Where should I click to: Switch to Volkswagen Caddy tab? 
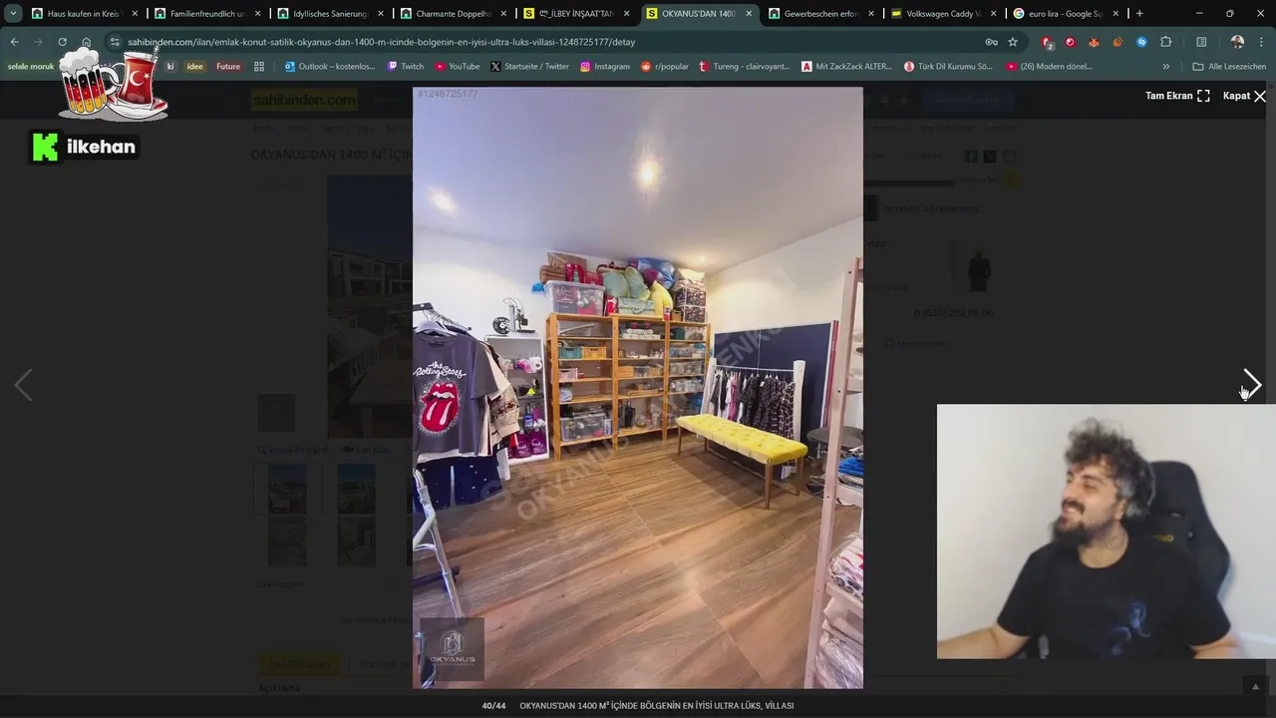pos(944,14)
